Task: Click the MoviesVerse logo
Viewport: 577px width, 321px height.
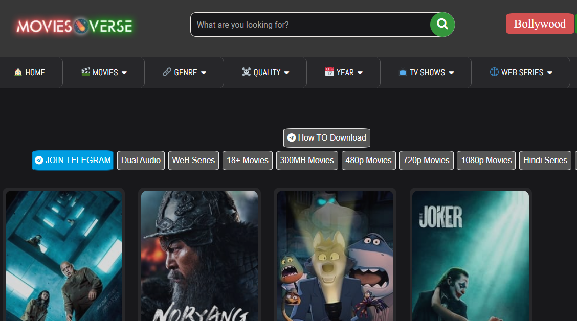Action: (74, 26)
